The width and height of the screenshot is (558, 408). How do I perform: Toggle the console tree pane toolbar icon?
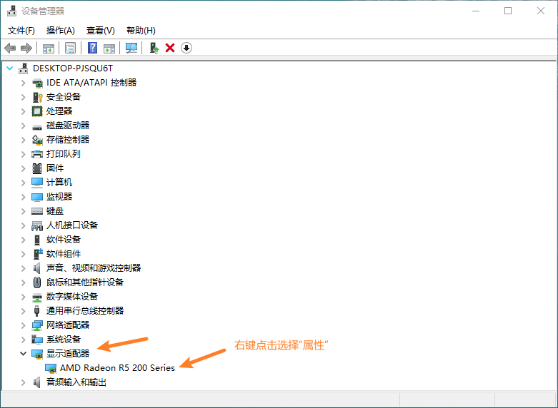49,49
